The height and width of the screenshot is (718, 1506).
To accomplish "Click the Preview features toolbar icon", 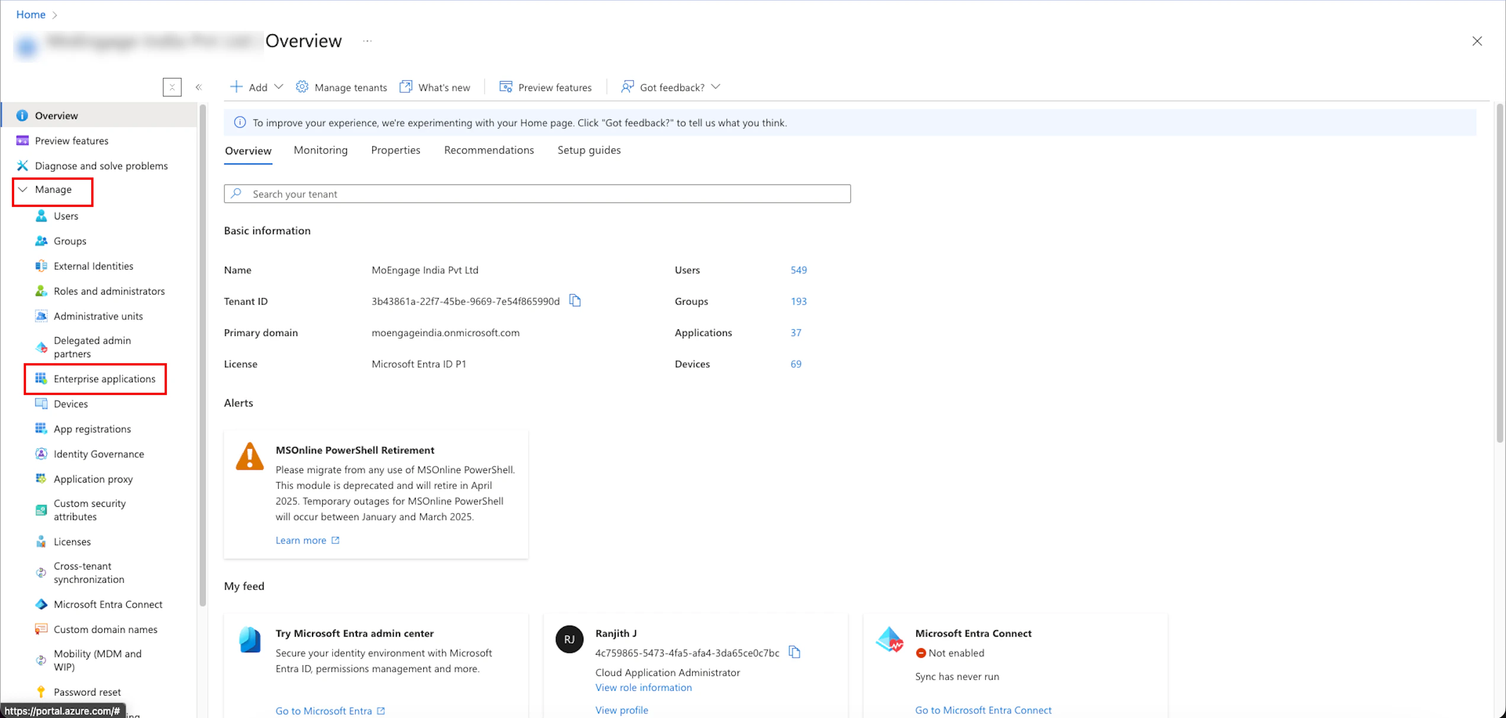I will pos(506,87).
